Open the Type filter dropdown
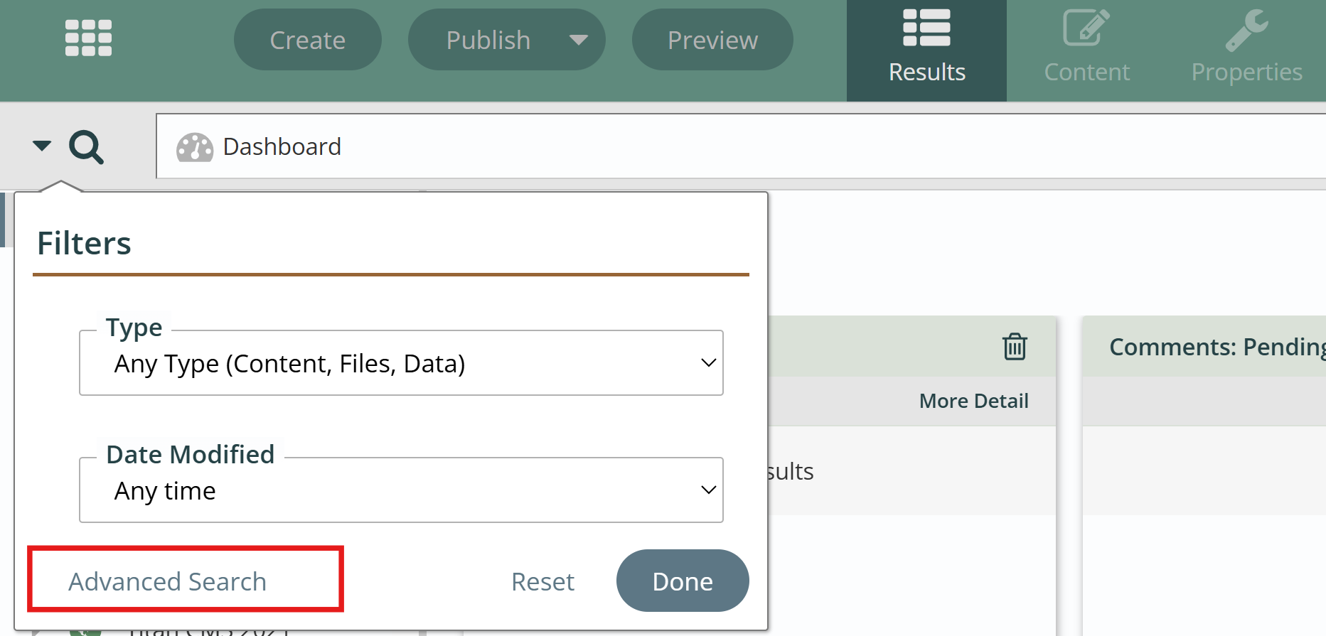The width and height of the screenshot is (1326, 636). 401,363
